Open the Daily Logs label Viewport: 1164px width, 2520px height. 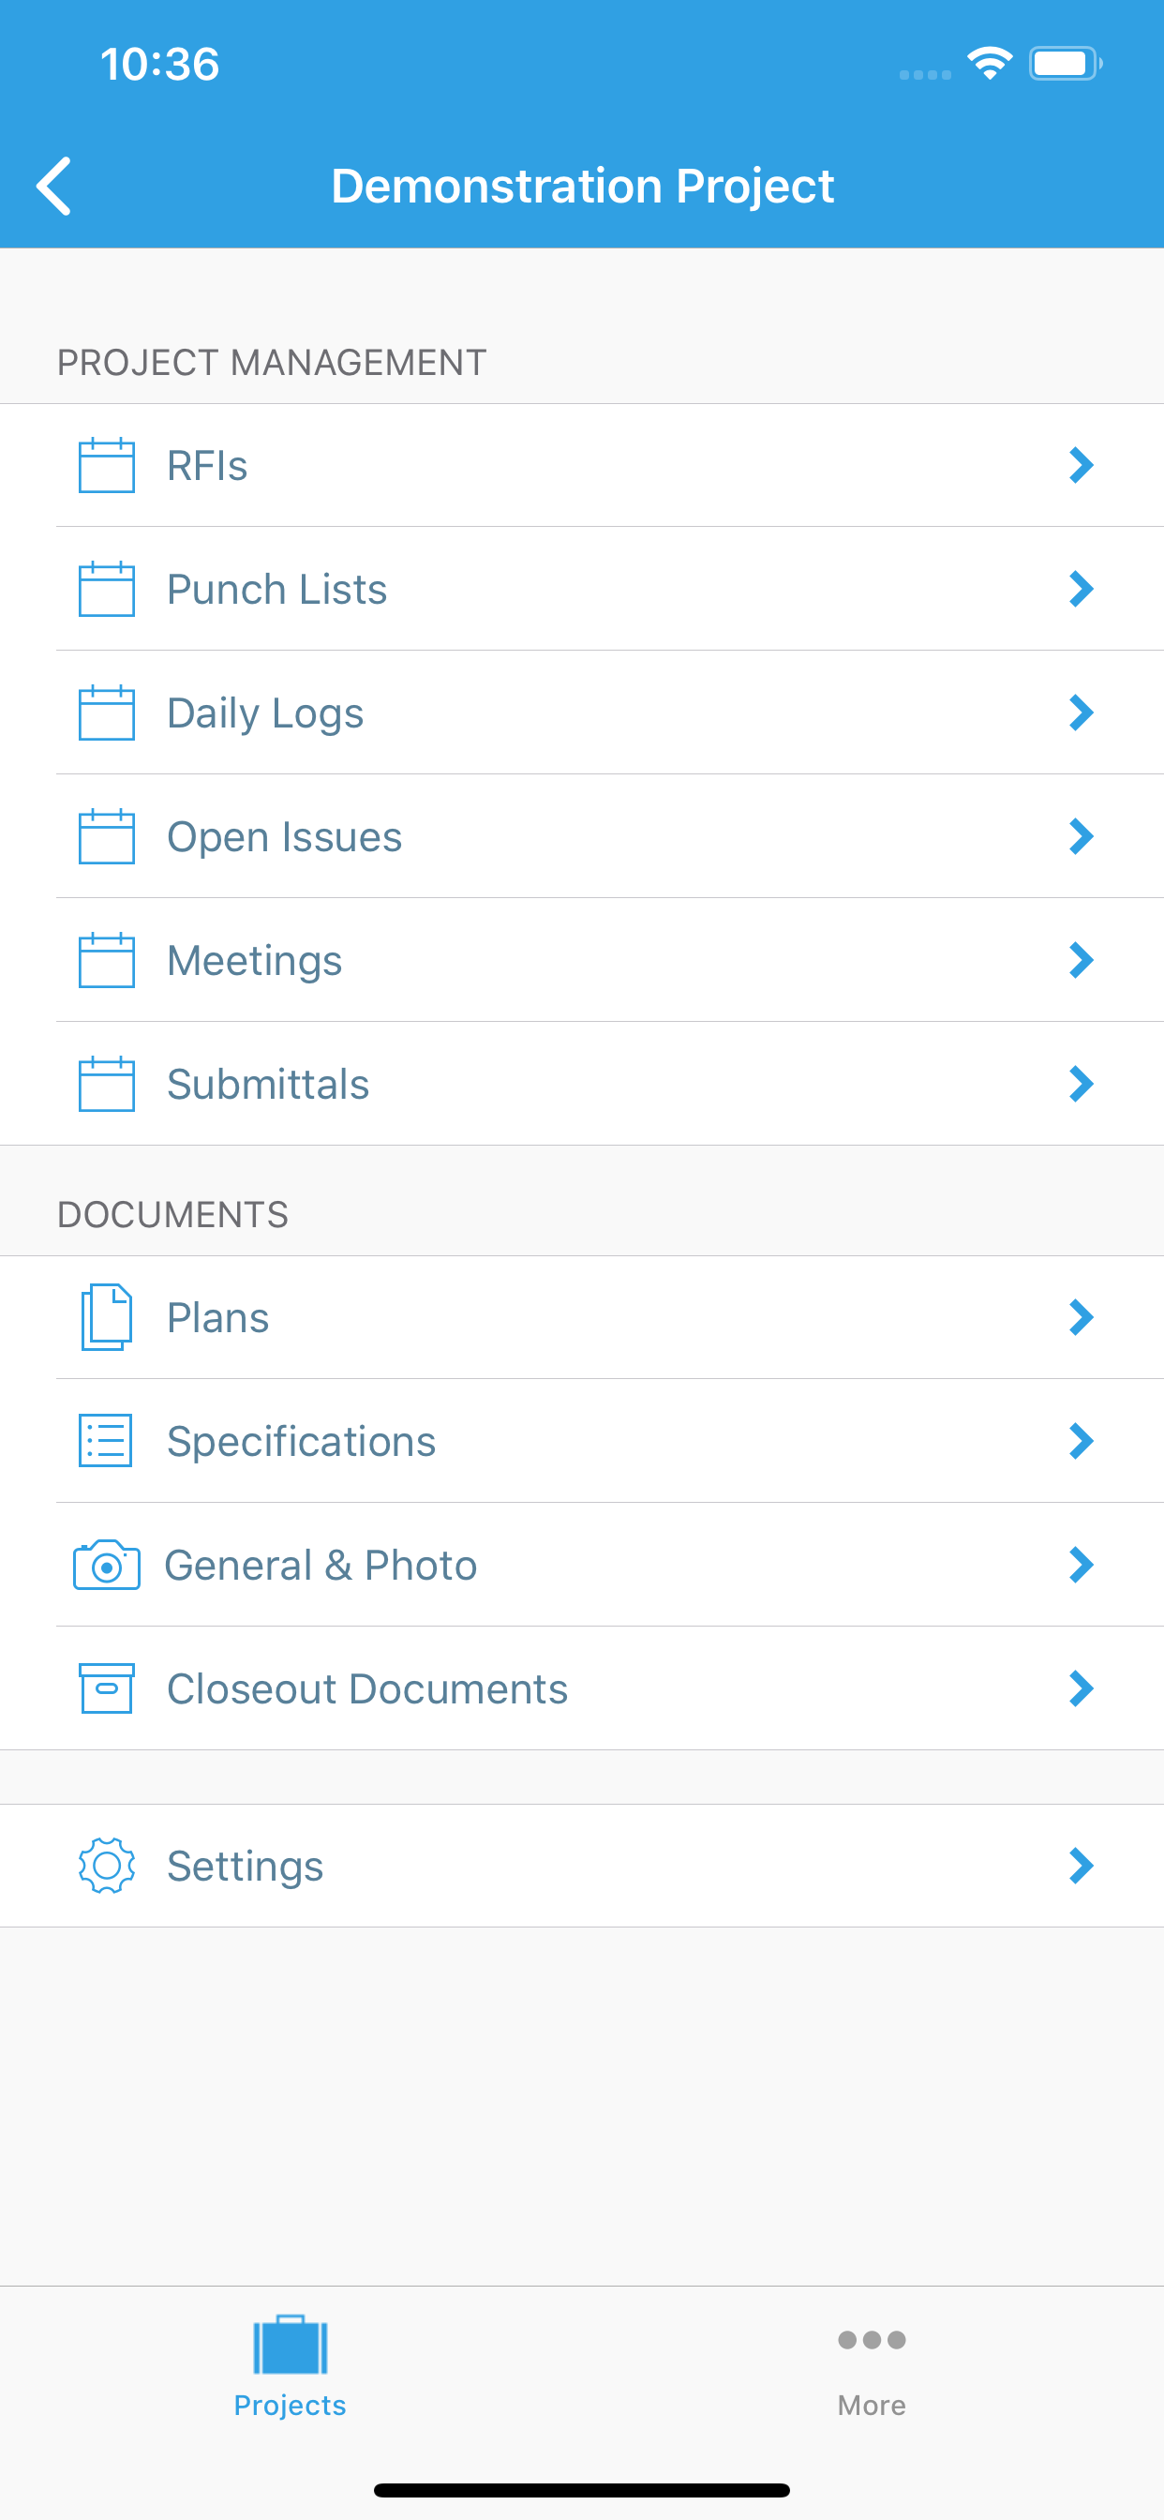tap(265, 713)
